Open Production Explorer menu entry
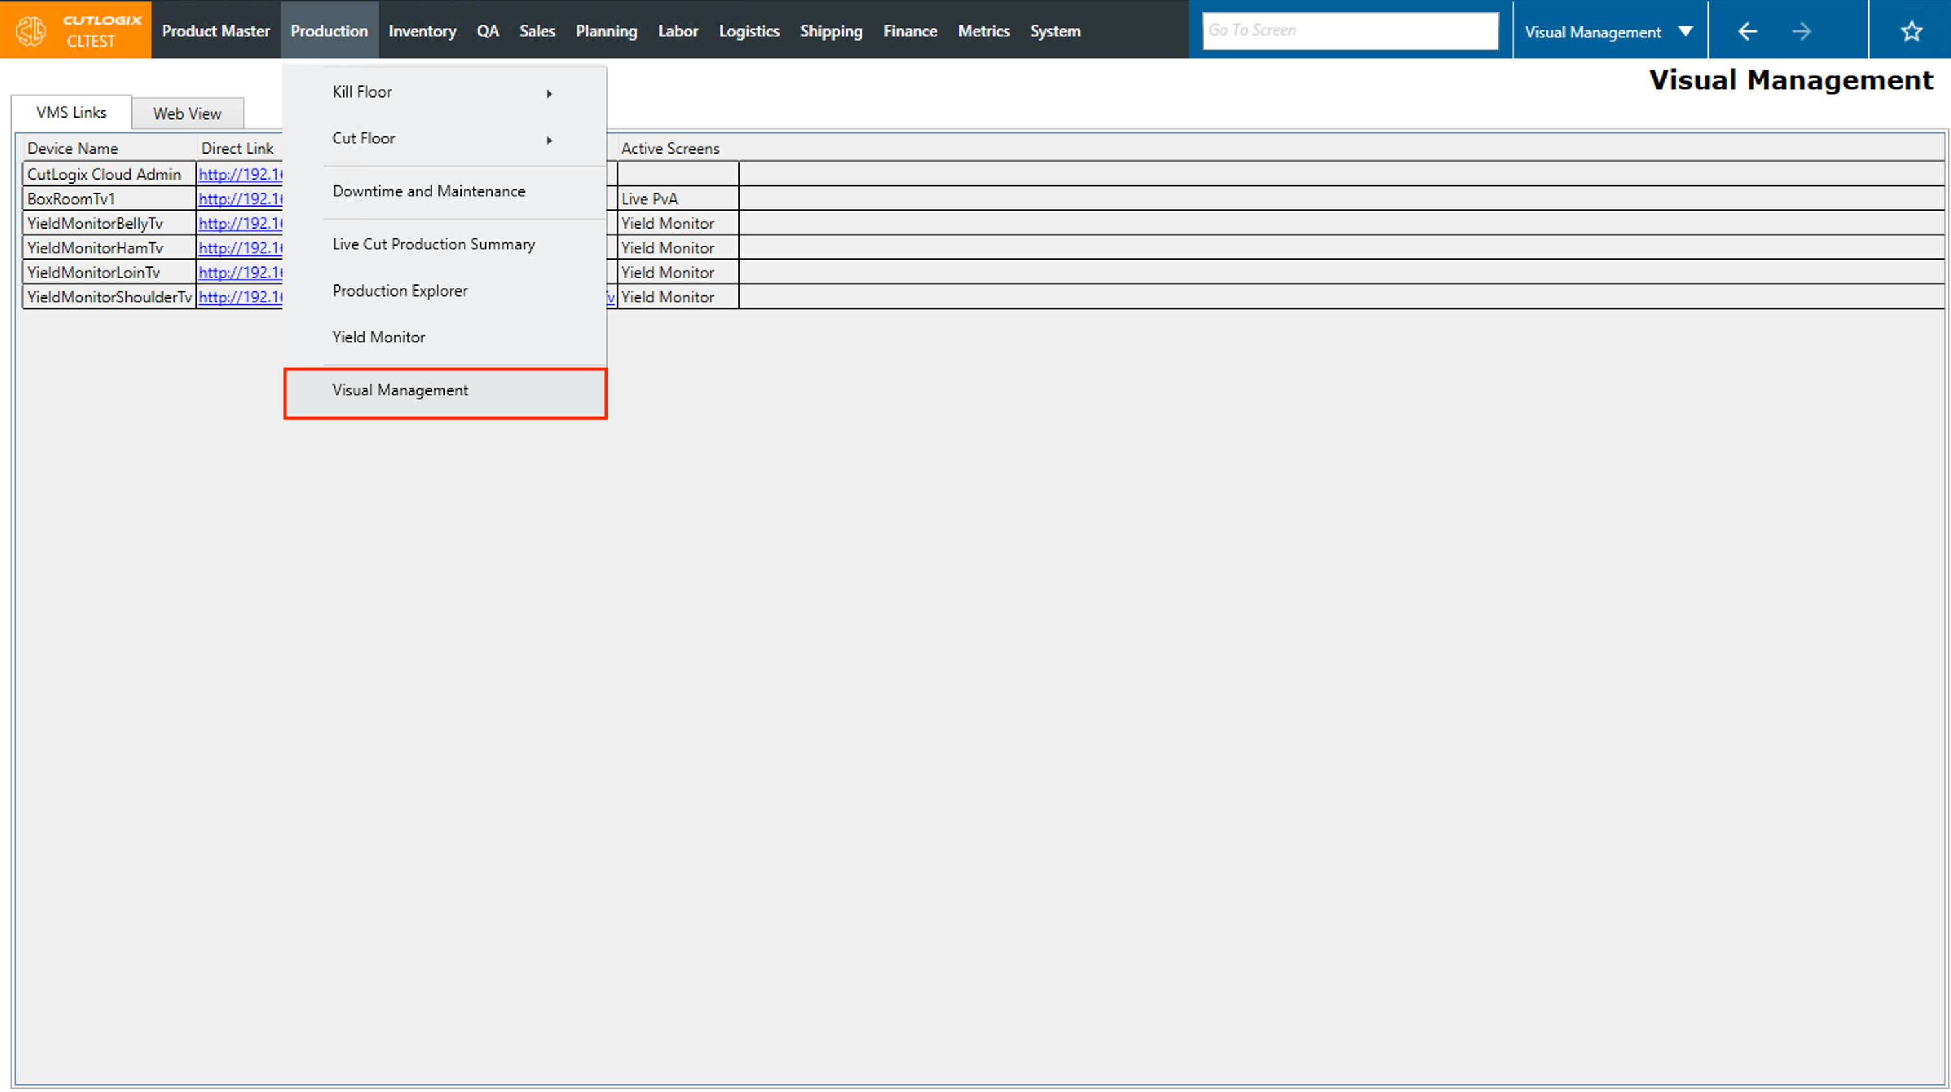This screenshot has width=1951, height=1092. pos(400,291)
